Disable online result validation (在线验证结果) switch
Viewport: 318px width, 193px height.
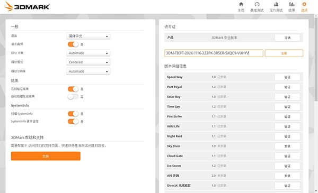click(x=73, y=89)
